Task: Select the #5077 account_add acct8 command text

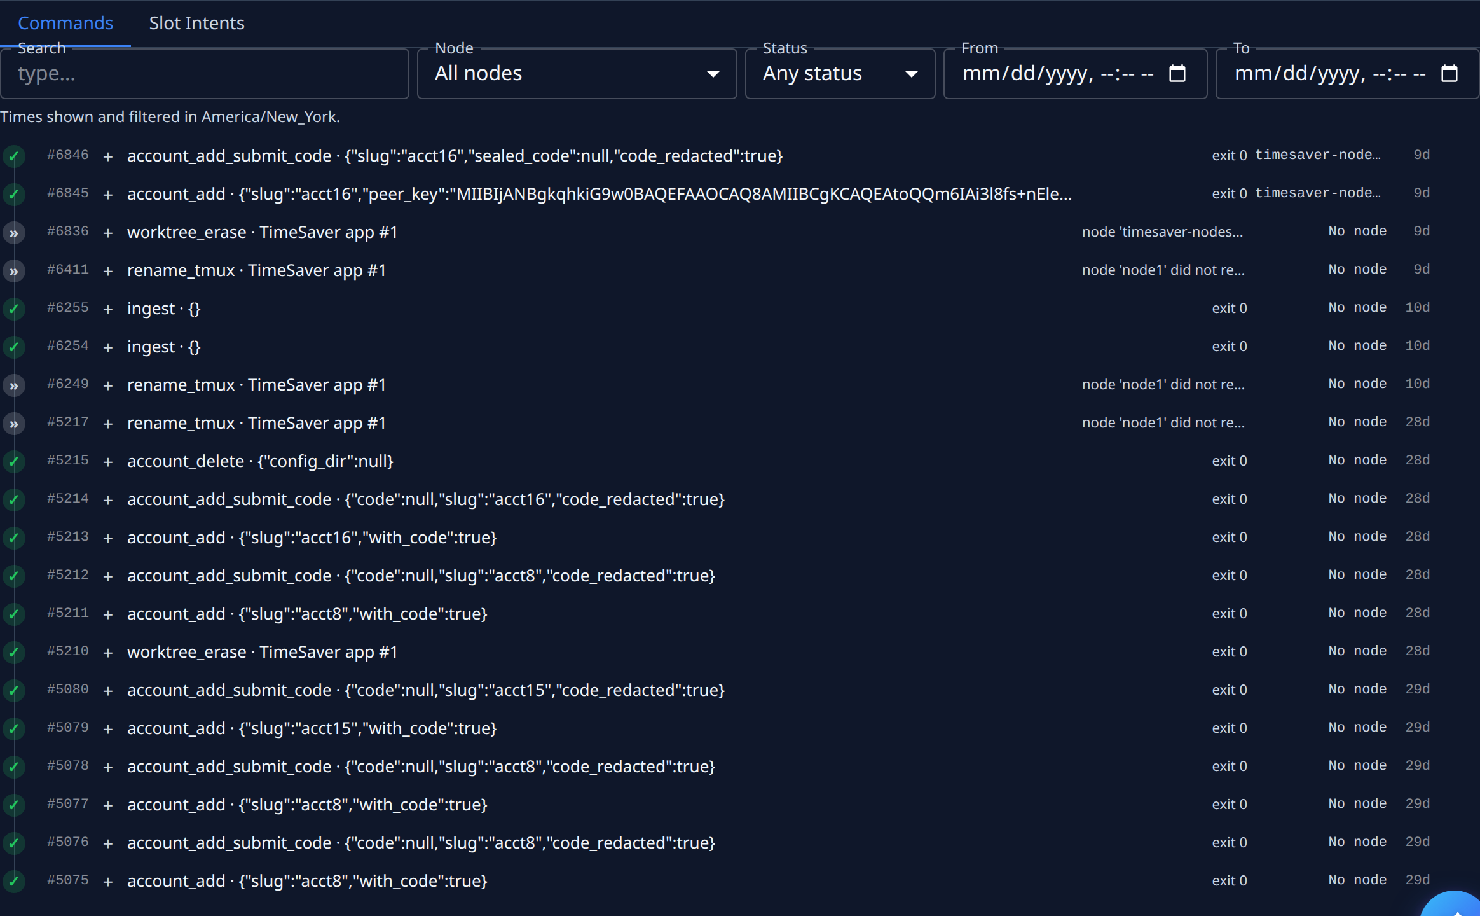Action: (x=307, y=805)
